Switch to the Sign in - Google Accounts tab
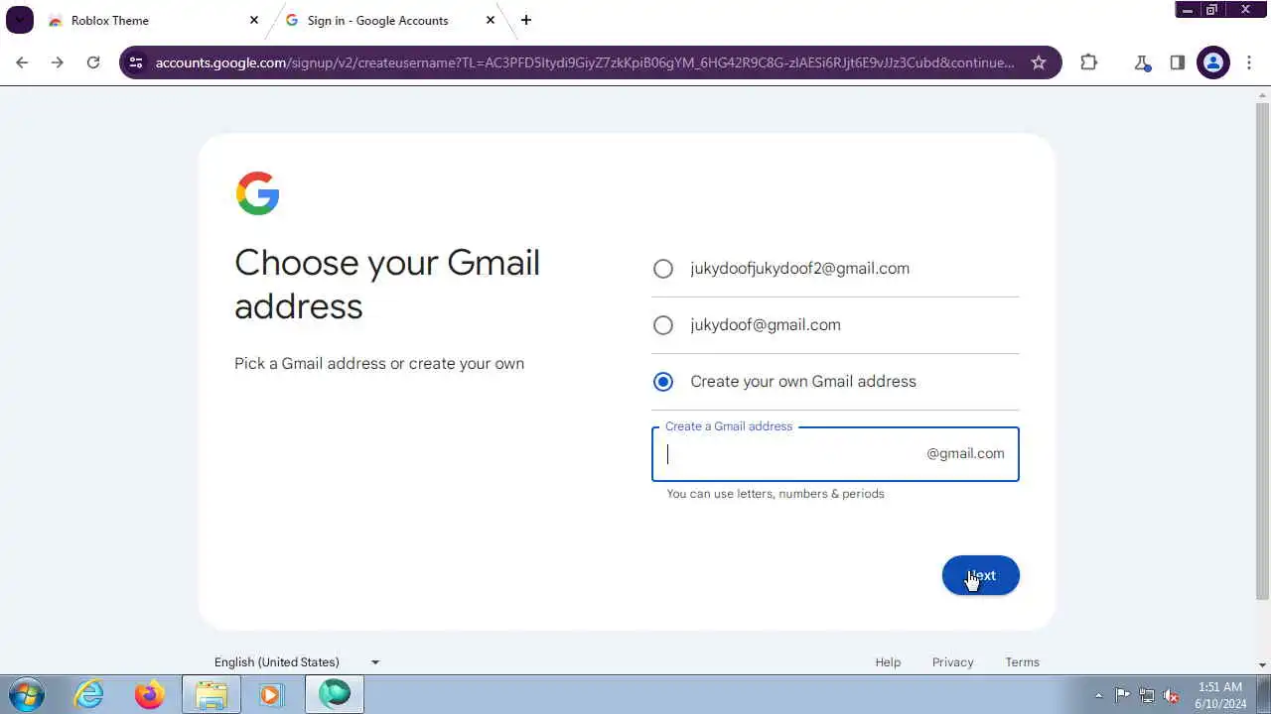 pos(389,20)
